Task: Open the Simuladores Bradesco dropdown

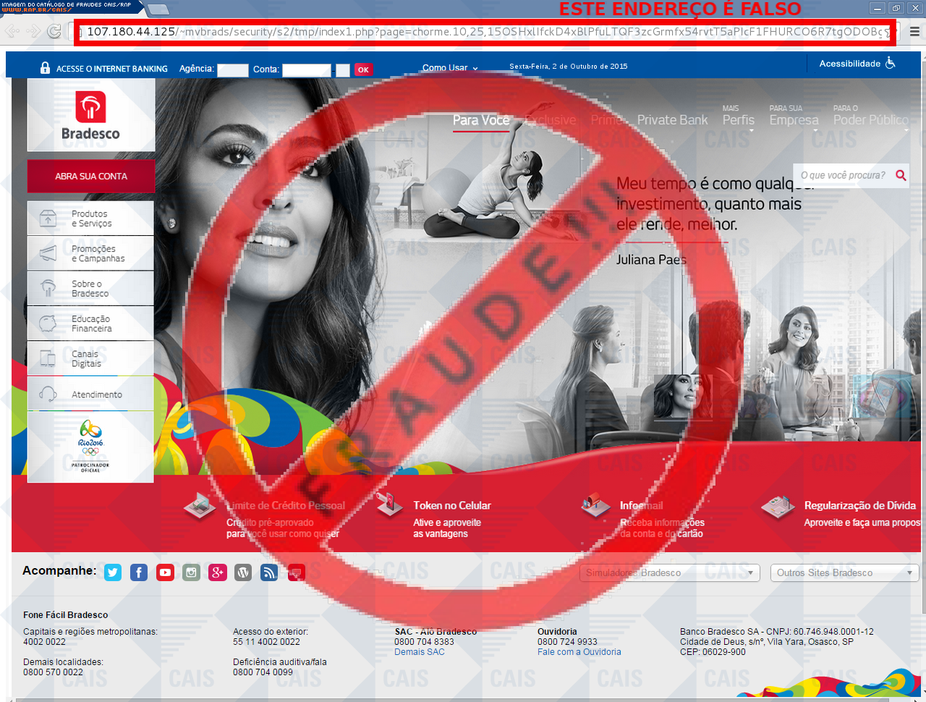Action: tap(669, 572)
